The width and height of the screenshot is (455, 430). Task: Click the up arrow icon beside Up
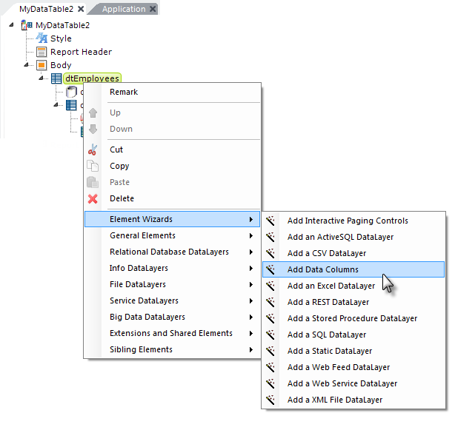pyautogui.click(x=93, y=112)
